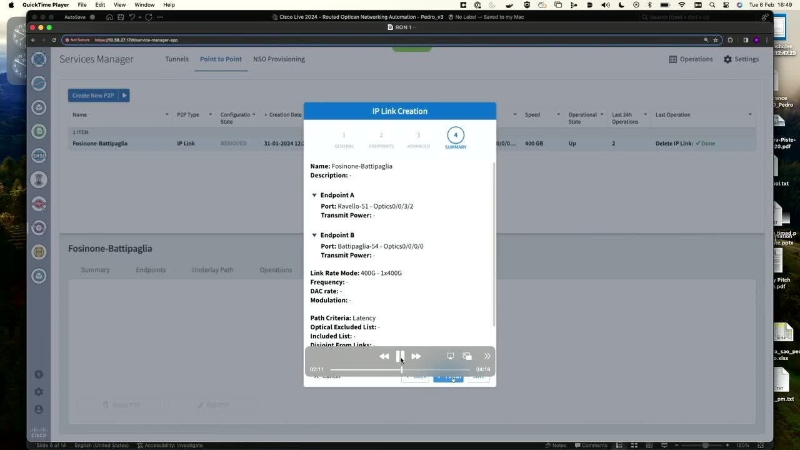
Task: Click the heartbeat monitor sidebar icon
Action: coord(39,204)
